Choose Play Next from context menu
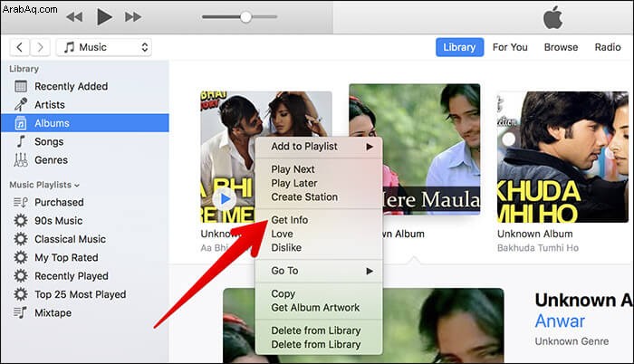The height and width of the screenshot is (364, 634). pos(319,169)
